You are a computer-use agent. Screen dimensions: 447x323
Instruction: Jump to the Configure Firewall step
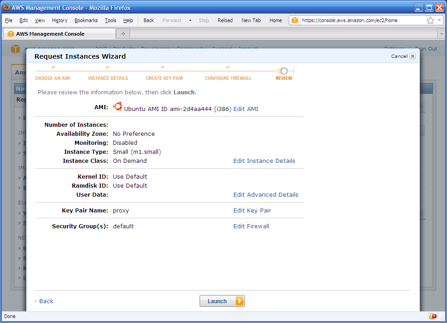pos(228,78)
